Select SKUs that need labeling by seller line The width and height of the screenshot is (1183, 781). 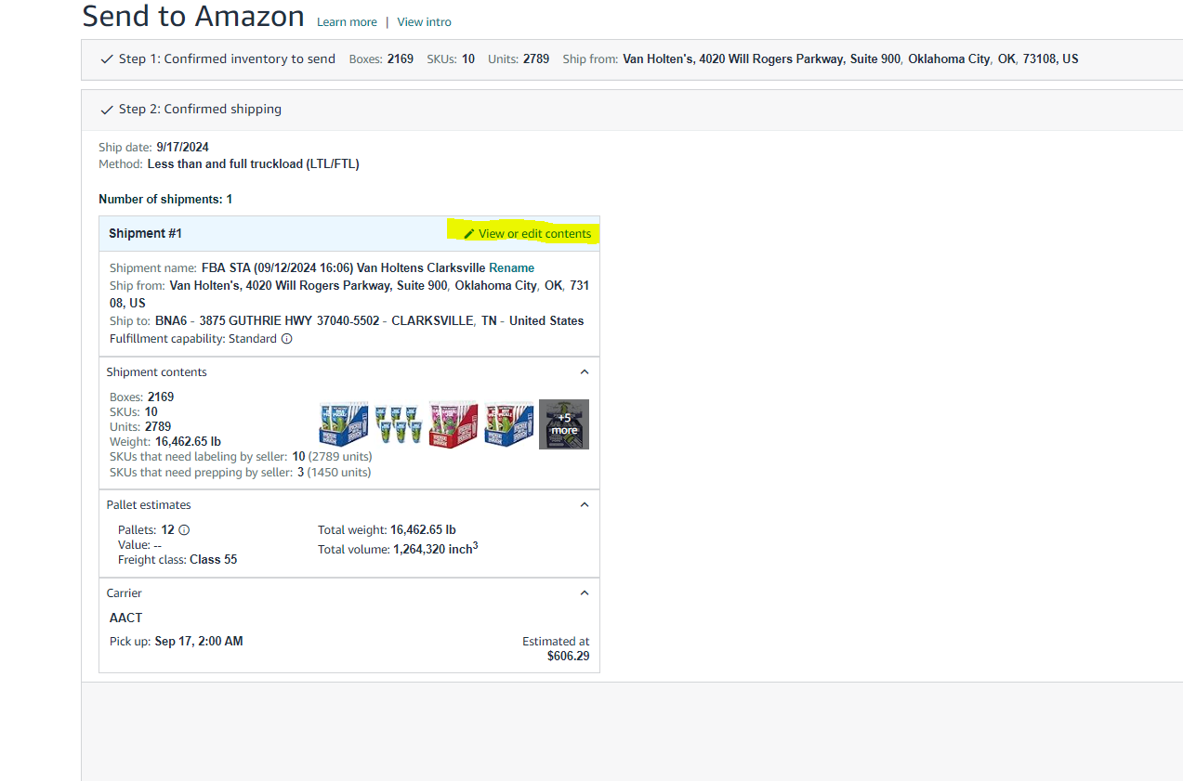coord(241,457)
